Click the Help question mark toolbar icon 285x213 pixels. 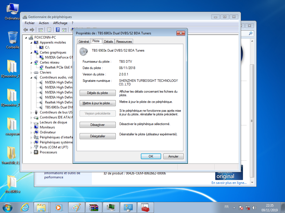58,30
